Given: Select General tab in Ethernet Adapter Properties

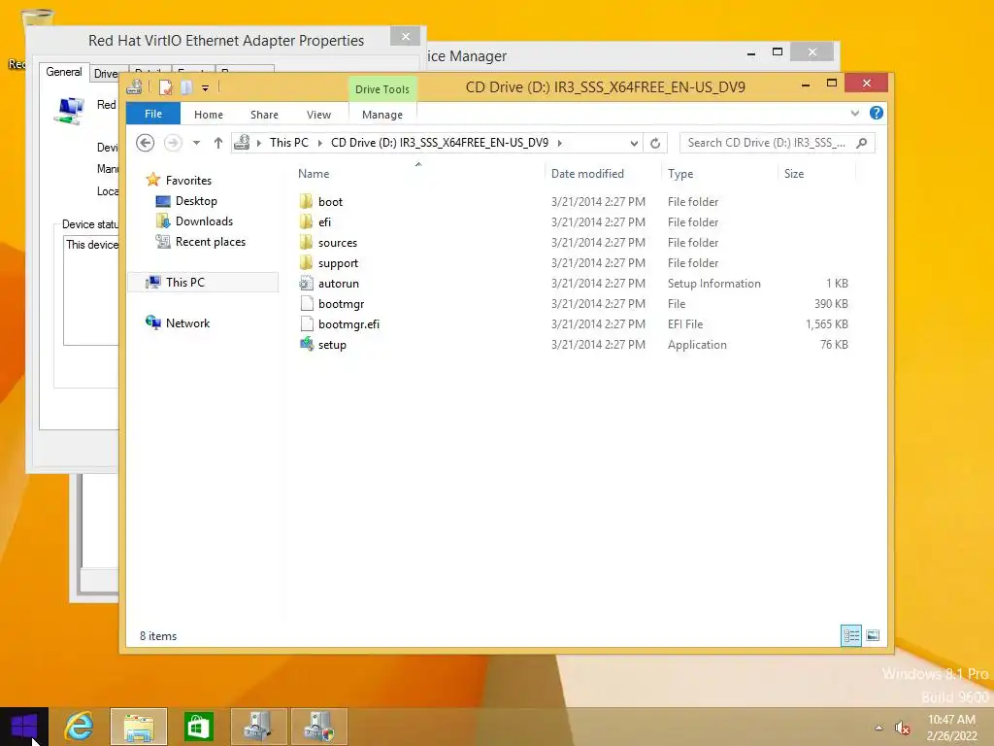Looking at the screenshot, I should click(64, 72).
